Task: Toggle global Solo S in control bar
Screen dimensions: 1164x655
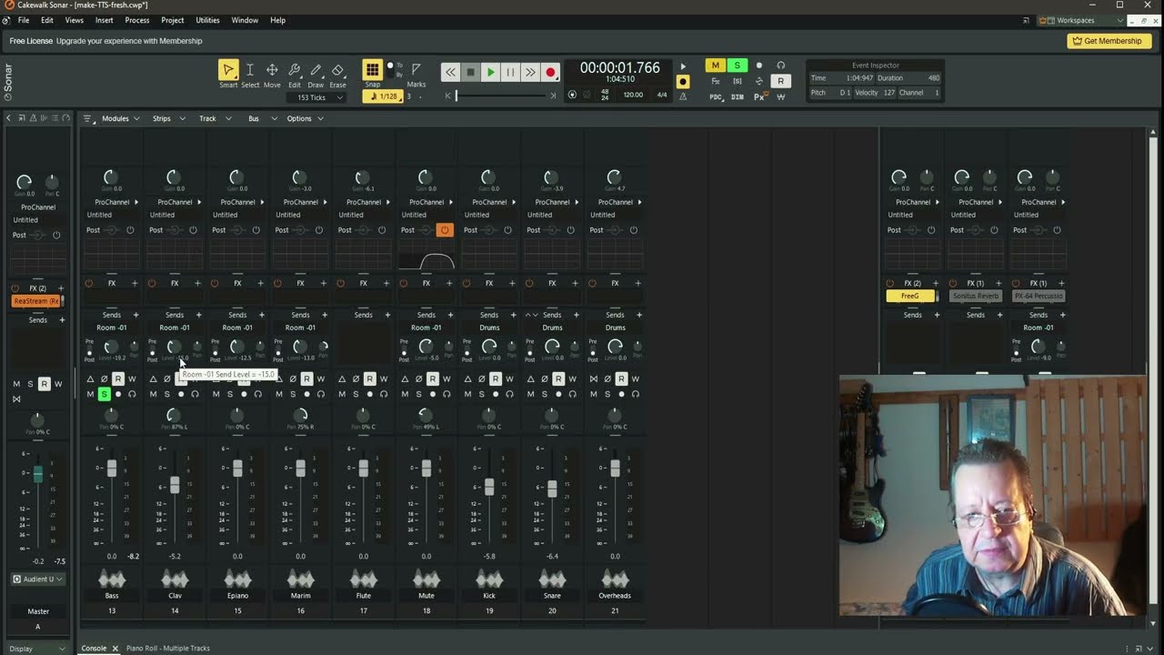Action: pyautogui.click(x=738, y=65)
